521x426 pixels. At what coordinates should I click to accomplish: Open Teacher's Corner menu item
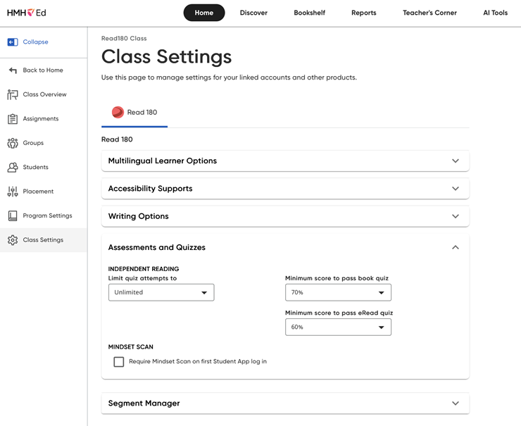429,13
